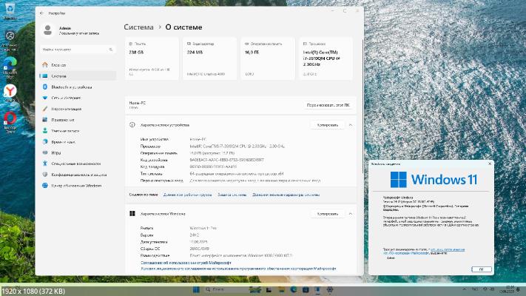
Task: Open Microsoft Store from the taskbar
Action: click(306, 289)
